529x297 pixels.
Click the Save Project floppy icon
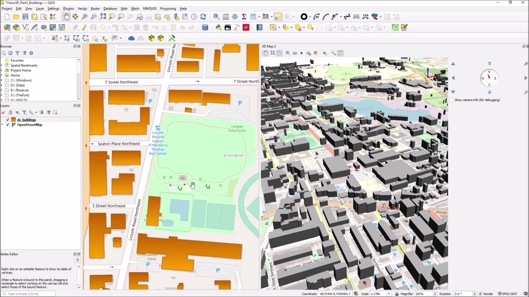pos(25,16)
